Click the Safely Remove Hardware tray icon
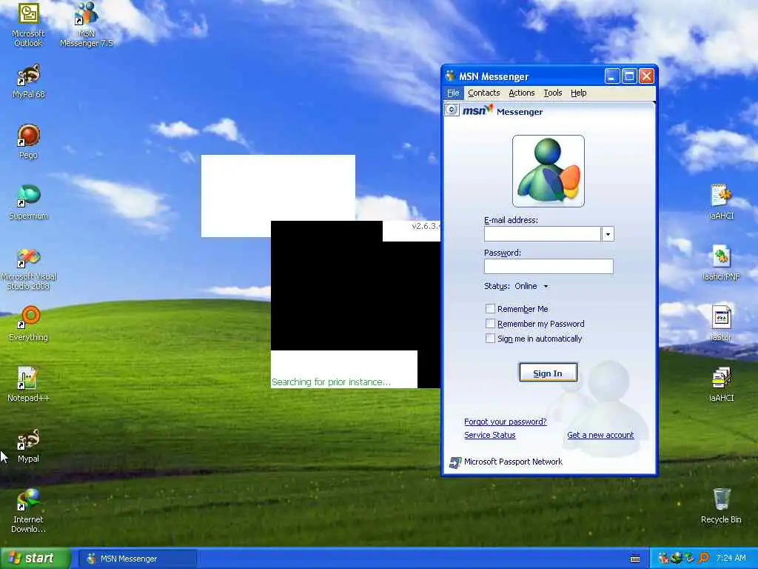758x569 pixels. click(x=689, y=559)
